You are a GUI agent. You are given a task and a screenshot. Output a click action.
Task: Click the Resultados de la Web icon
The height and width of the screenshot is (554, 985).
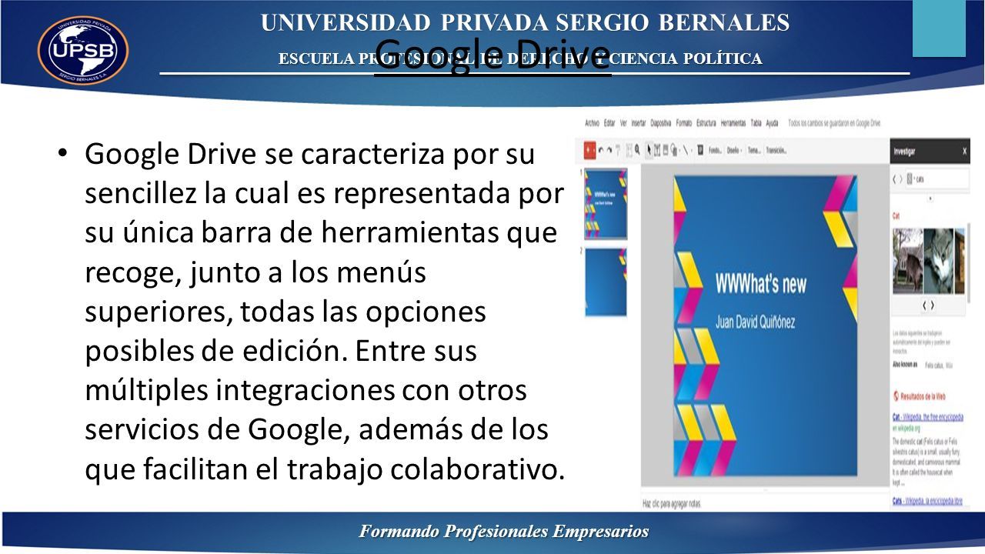[896, 397]
